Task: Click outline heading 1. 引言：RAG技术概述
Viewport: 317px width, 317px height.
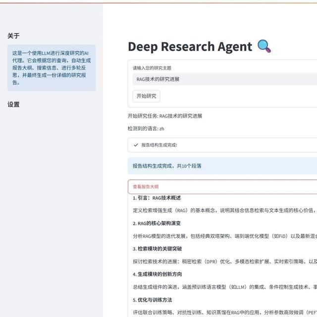Action: click(x=157, y=198)
